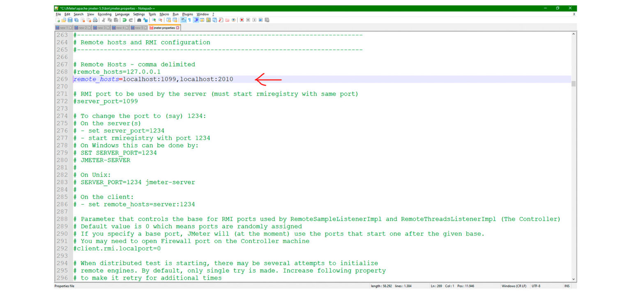Open the Language menu
The width and height of the screenshot is (631, 294).
(122, 14)
